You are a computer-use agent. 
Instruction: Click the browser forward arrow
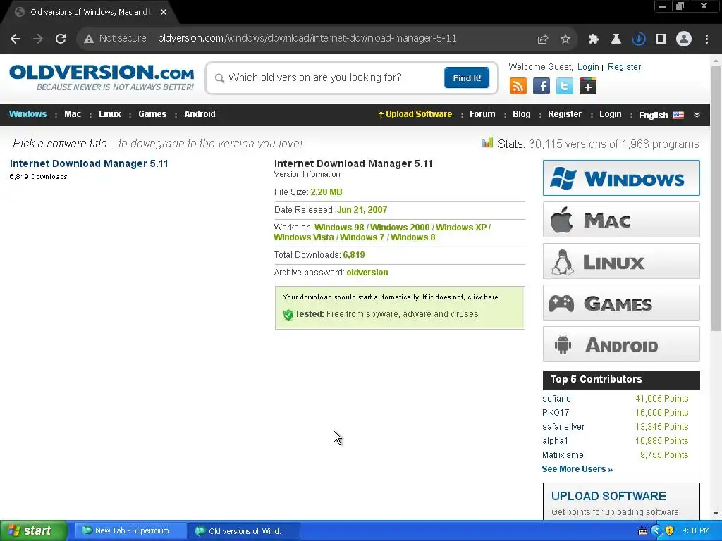pos(38,39)
